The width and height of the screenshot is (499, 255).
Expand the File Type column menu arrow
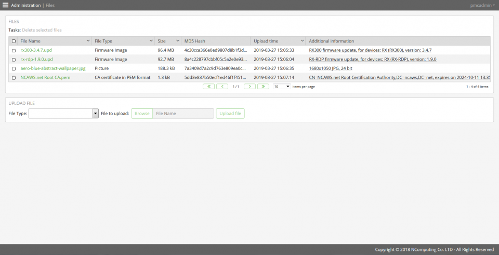coord(151,41)
